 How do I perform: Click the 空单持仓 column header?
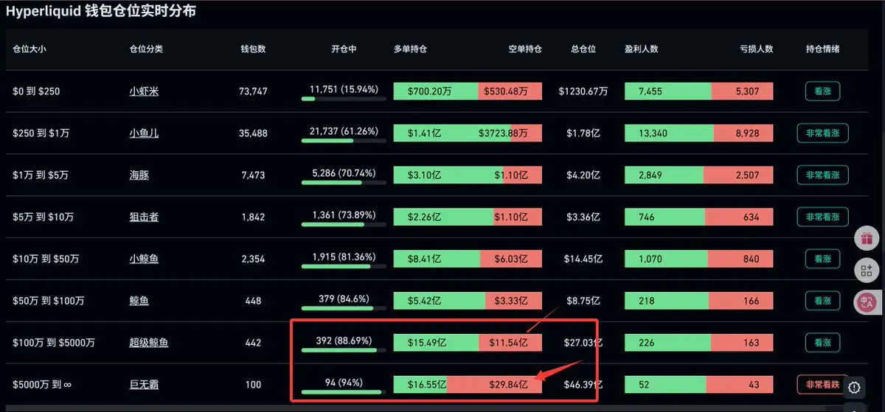pos(525,49)
